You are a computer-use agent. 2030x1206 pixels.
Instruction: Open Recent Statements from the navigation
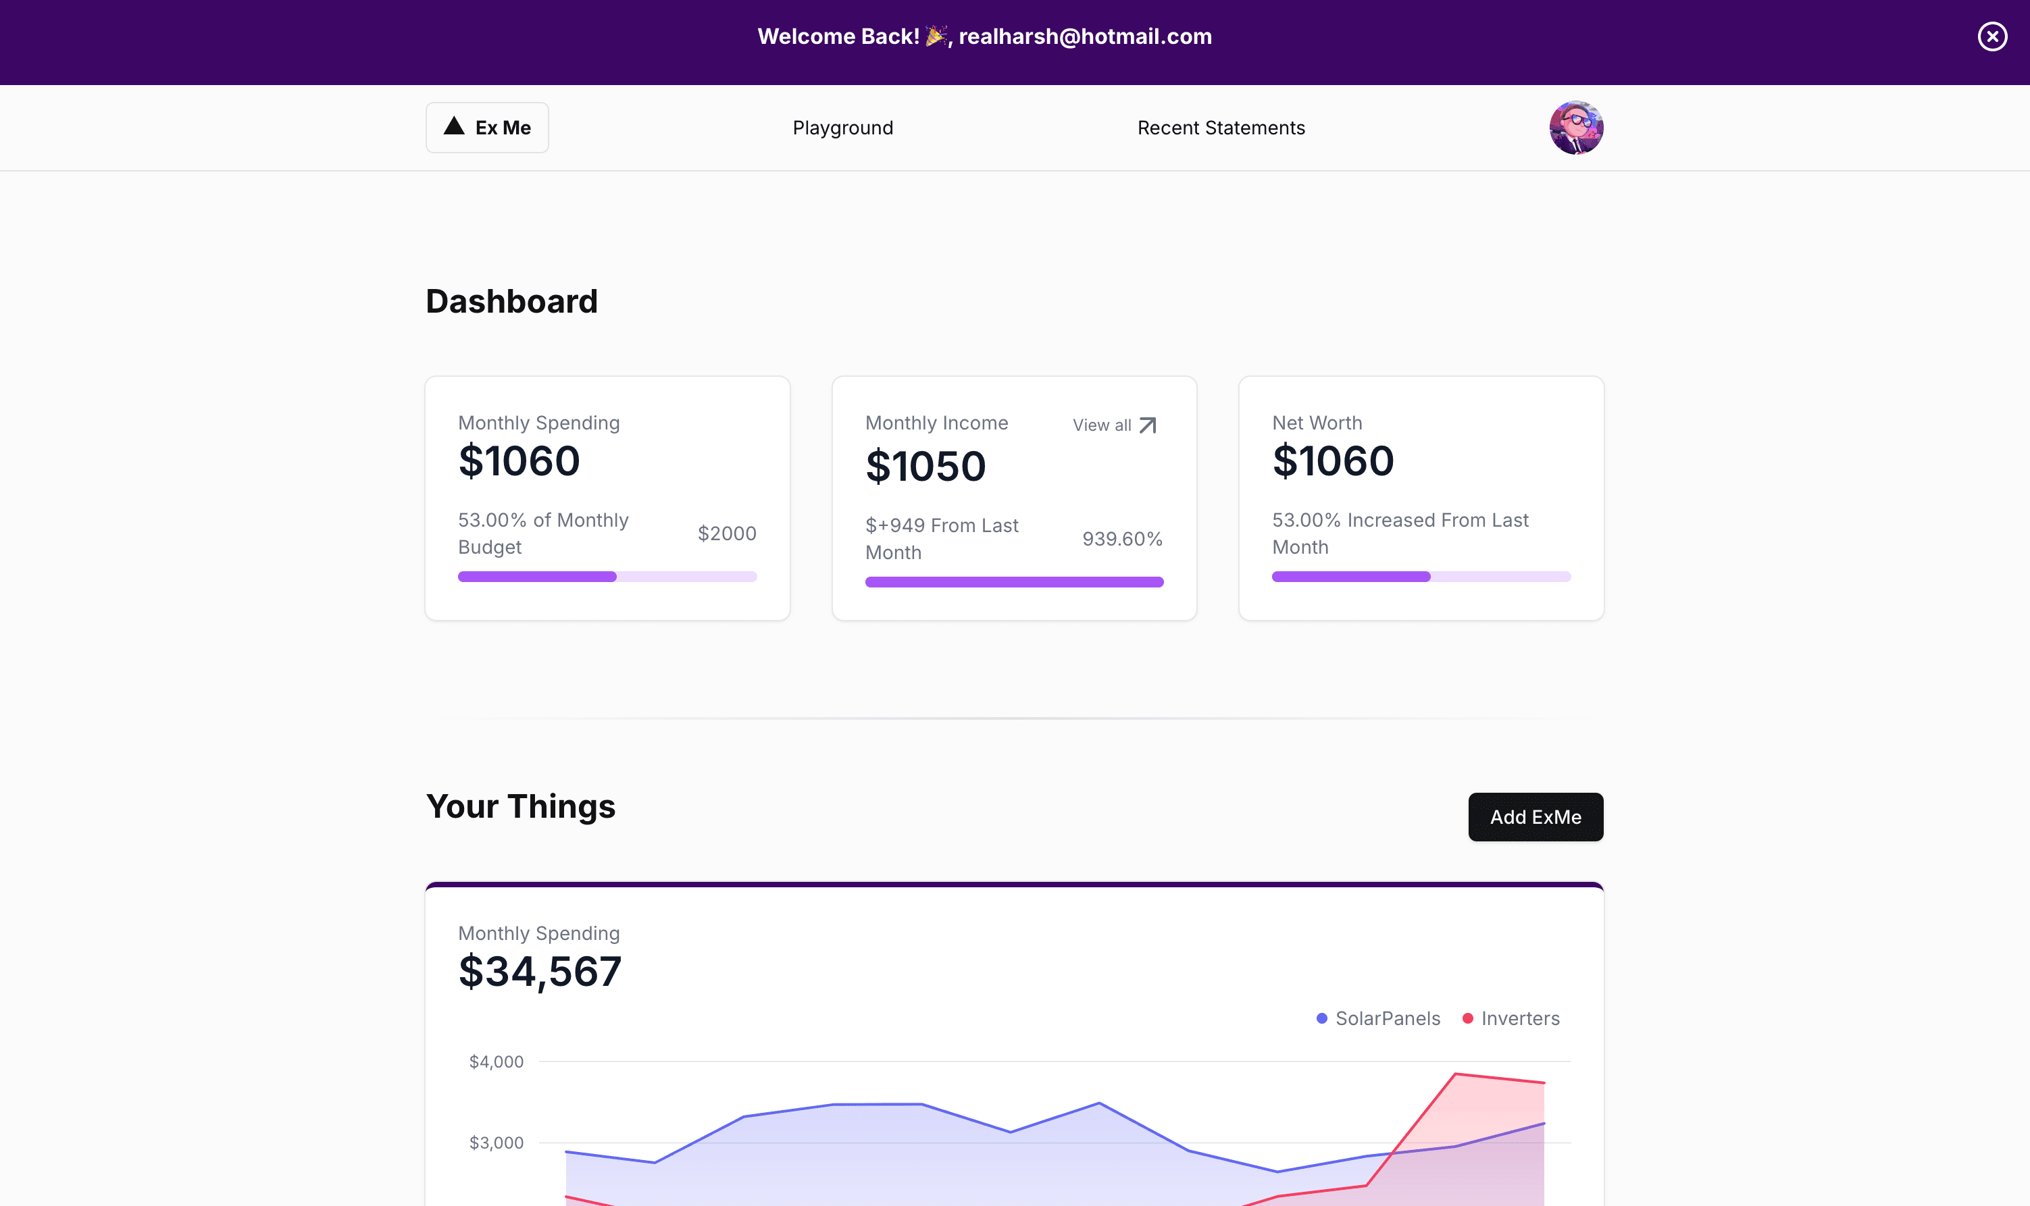tap(1220, 127)
